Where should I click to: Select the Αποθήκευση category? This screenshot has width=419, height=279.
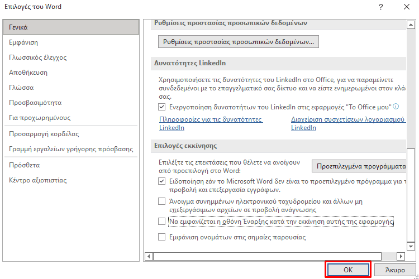(x=28, y=73)
